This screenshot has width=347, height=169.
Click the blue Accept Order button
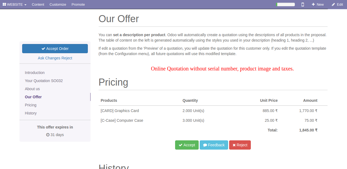55,49
